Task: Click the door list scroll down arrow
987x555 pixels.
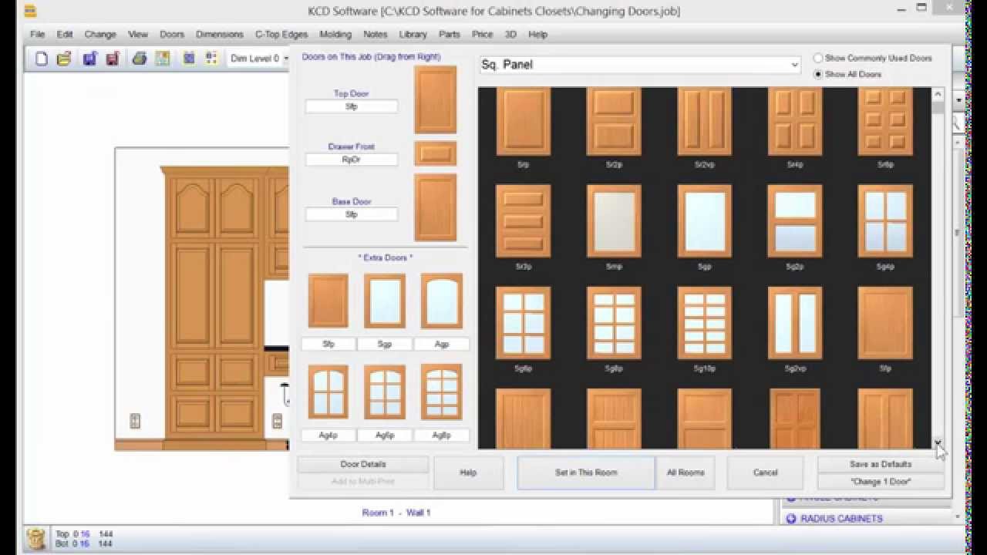Action: pyautogui.click(x=938, y=442)
